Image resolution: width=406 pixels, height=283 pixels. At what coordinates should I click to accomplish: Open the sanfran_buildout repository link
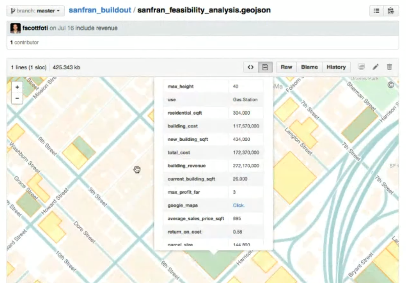[x=100, y=10]
